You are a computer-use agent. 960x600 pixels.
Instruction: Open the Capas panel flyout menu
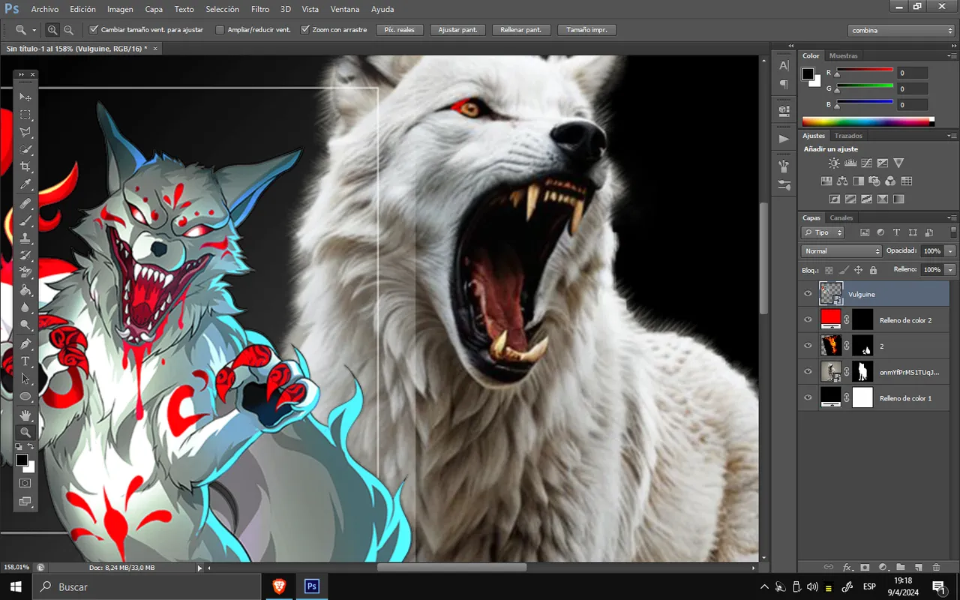click(950, 218)
